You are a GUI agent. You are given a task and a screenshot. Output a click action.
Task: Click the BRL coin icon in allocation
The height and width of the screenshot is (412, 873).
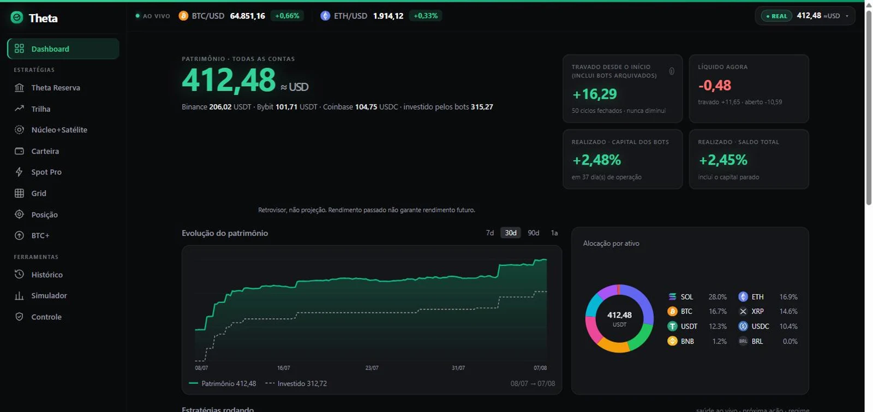point(743,341)
